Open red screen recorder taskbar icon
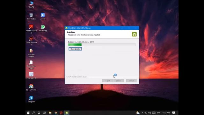204x115 pixels. point(61,113)
